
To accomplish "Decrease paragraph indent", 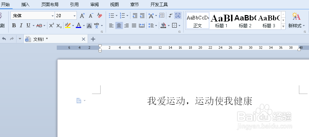I will 135,15.
